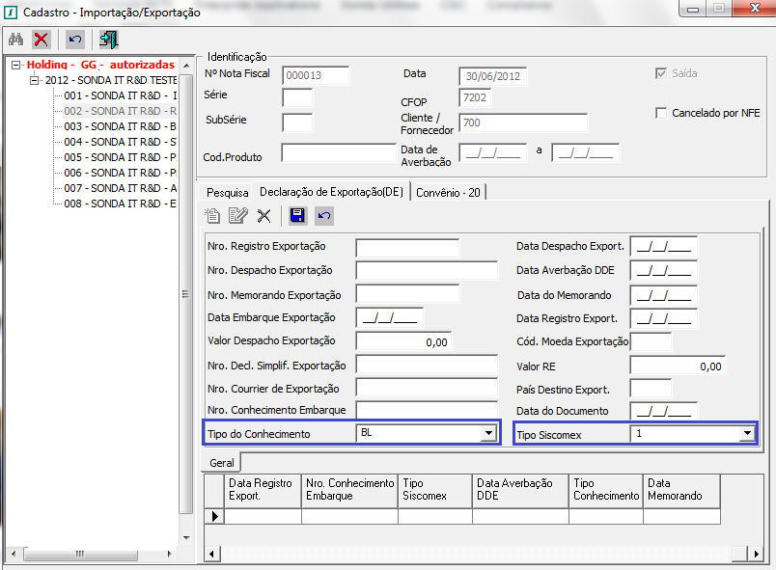Collapse the Holding GG autorizadas tree node
Image resolution: width=776 pixels, height=570 pixels.
coord(16,65)
